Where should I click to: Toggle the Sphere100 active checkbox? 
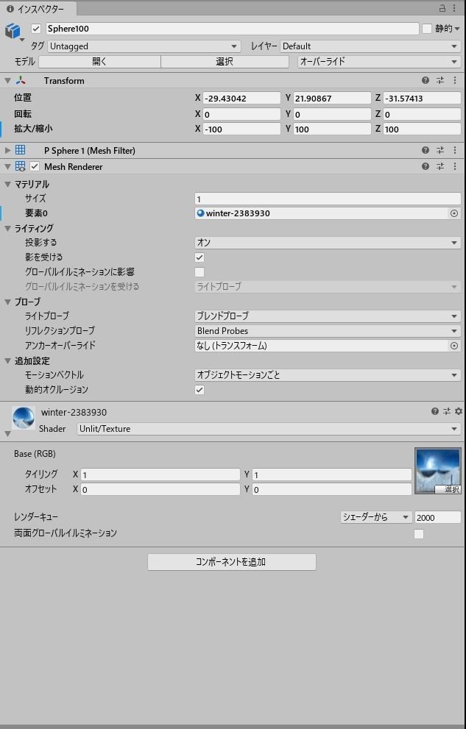click(x=36, y=29)
